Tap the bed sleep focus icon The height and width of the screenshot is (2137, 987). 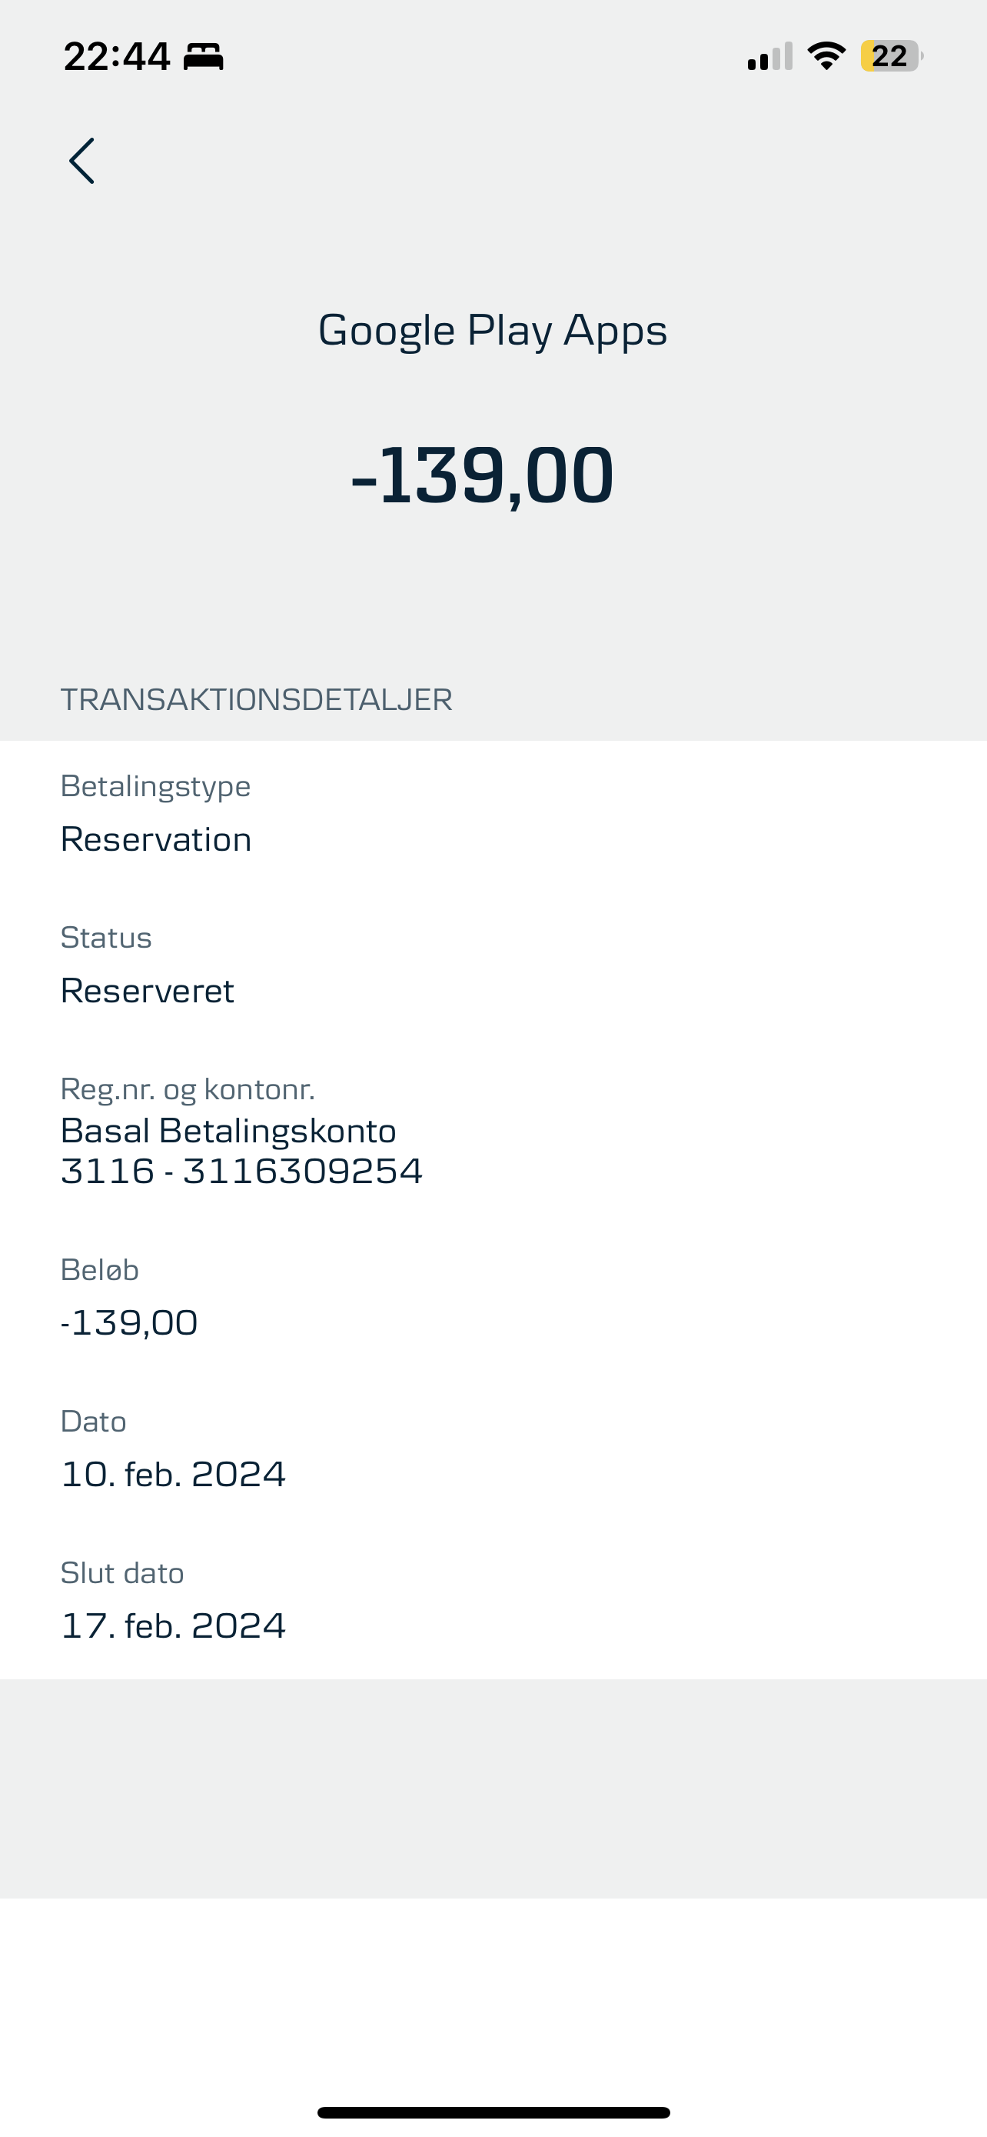pyautogui.click(x=203, y=56)
